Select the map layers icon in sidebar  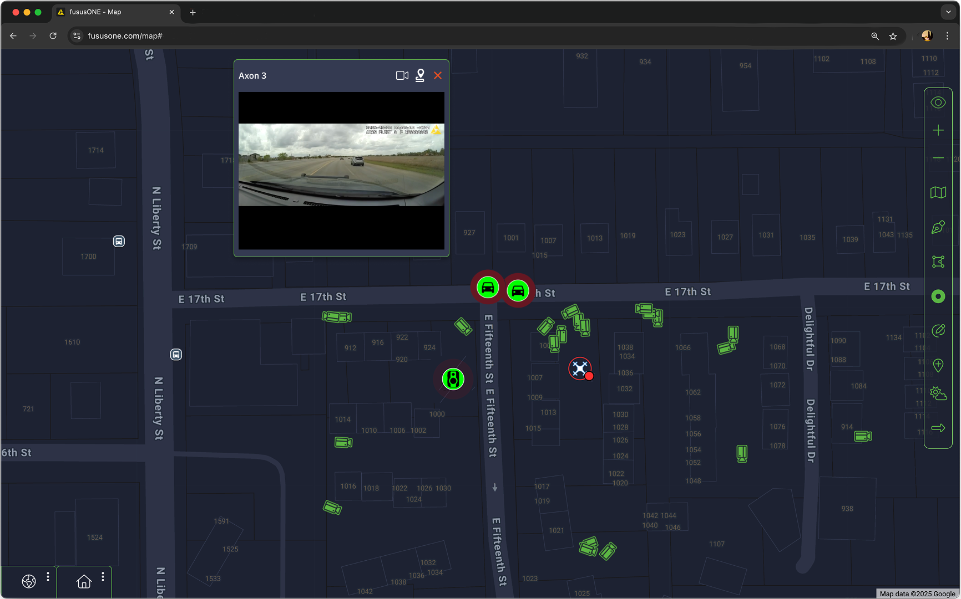pyautogui.click(x=938, y=192)
